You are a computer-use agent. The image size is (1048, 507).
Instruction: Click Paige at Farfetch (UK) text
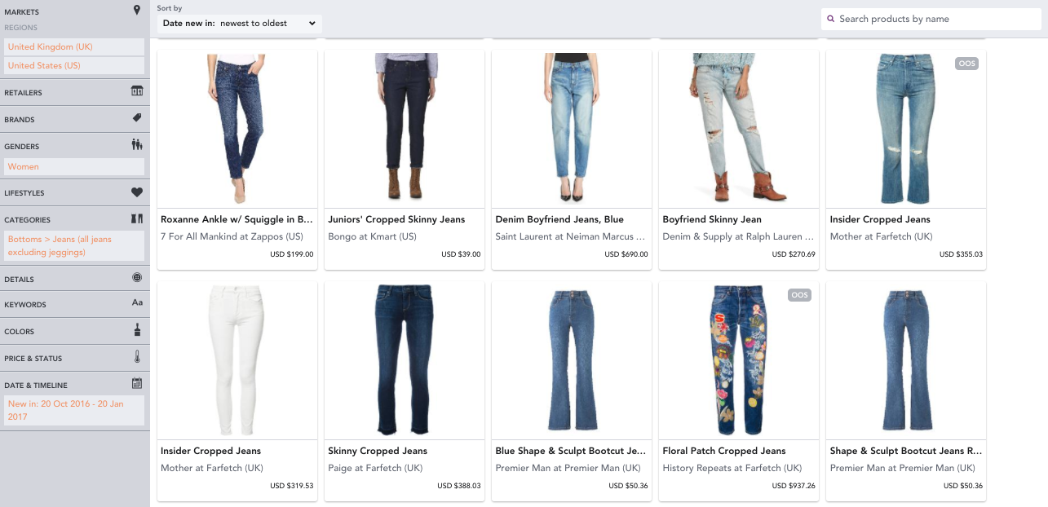coord(375,468)
